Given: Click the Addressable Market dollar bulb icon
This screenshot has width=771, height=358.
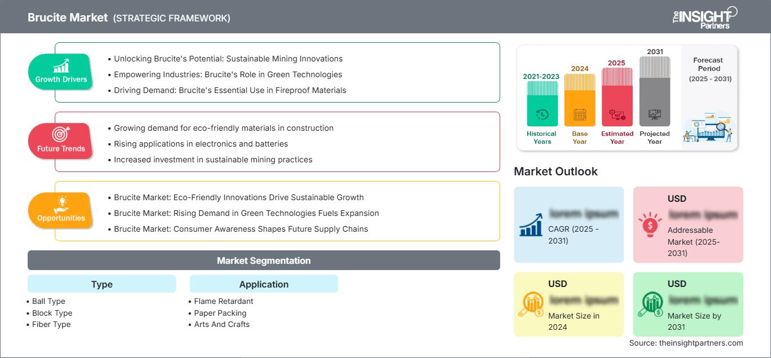Looking at the screenshot, I should pyautogui.click(x=650, y=224).
